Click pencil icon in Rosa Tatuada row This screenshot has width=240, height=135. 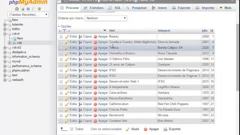(x=67, y=54)
